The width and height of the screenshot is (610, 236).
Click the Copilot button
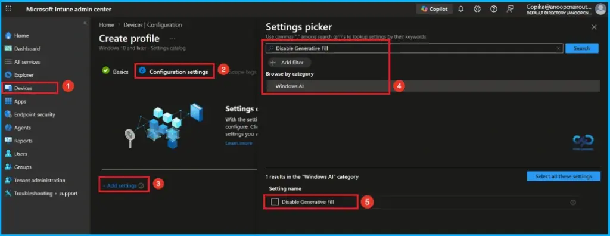click(x=434, y=9)
